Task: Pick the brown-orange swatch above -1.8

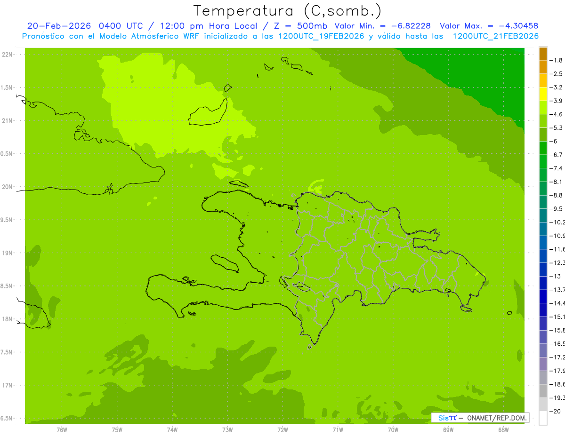Action: (543, 54)
